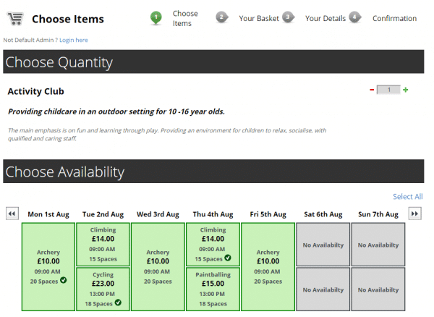Image resolution: width=434 pixels, height=317 pixels.
Task: Click Sun 7th Aug column header
Action: [378, 214]
